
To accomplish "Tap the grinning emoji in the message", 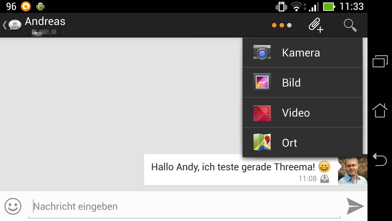I will point(324,167).
